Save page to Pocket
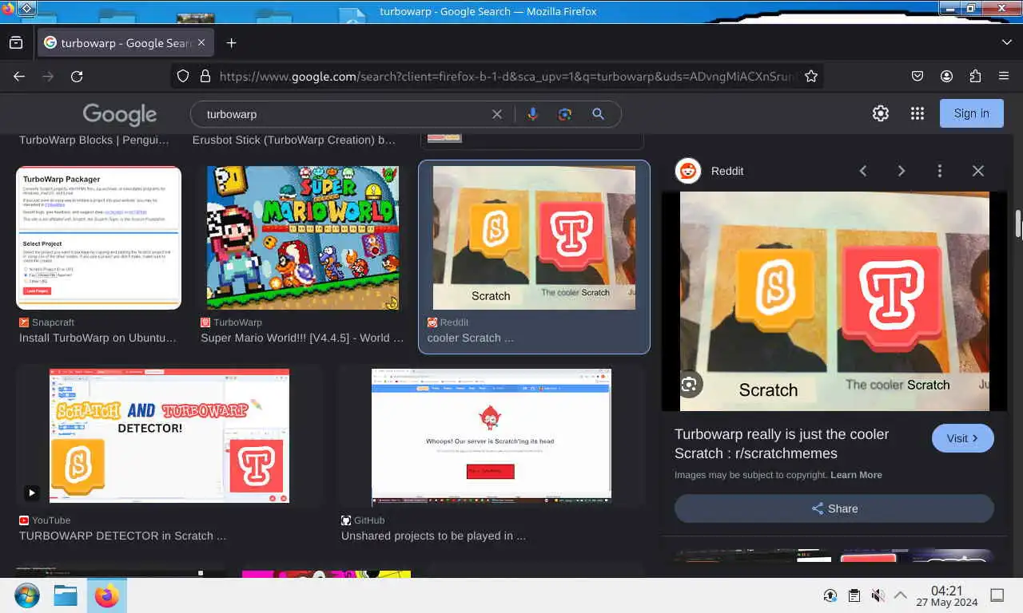The height and width of the screenshot is (613, 1023). pyautogui.click(x=918, y=77)
